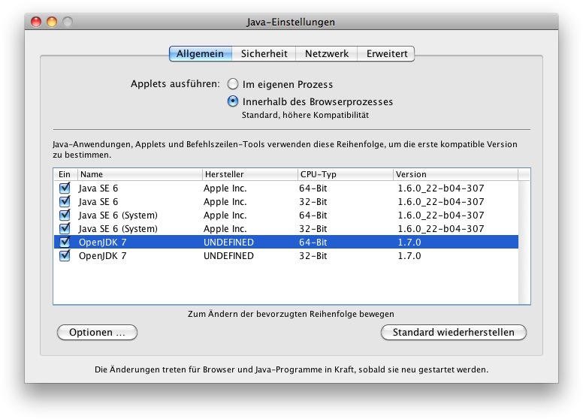Select the Java SE 6 64-Bit row name

pos(98,188)
